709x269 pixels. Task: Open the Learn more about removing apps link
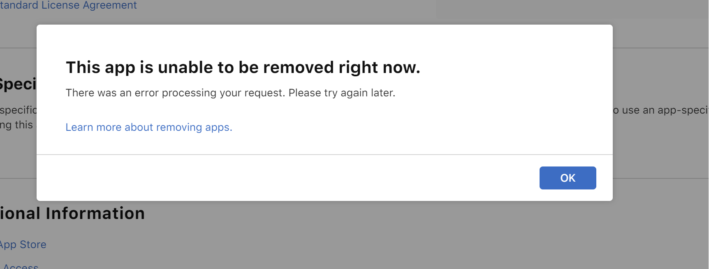[x=149, y=128]
